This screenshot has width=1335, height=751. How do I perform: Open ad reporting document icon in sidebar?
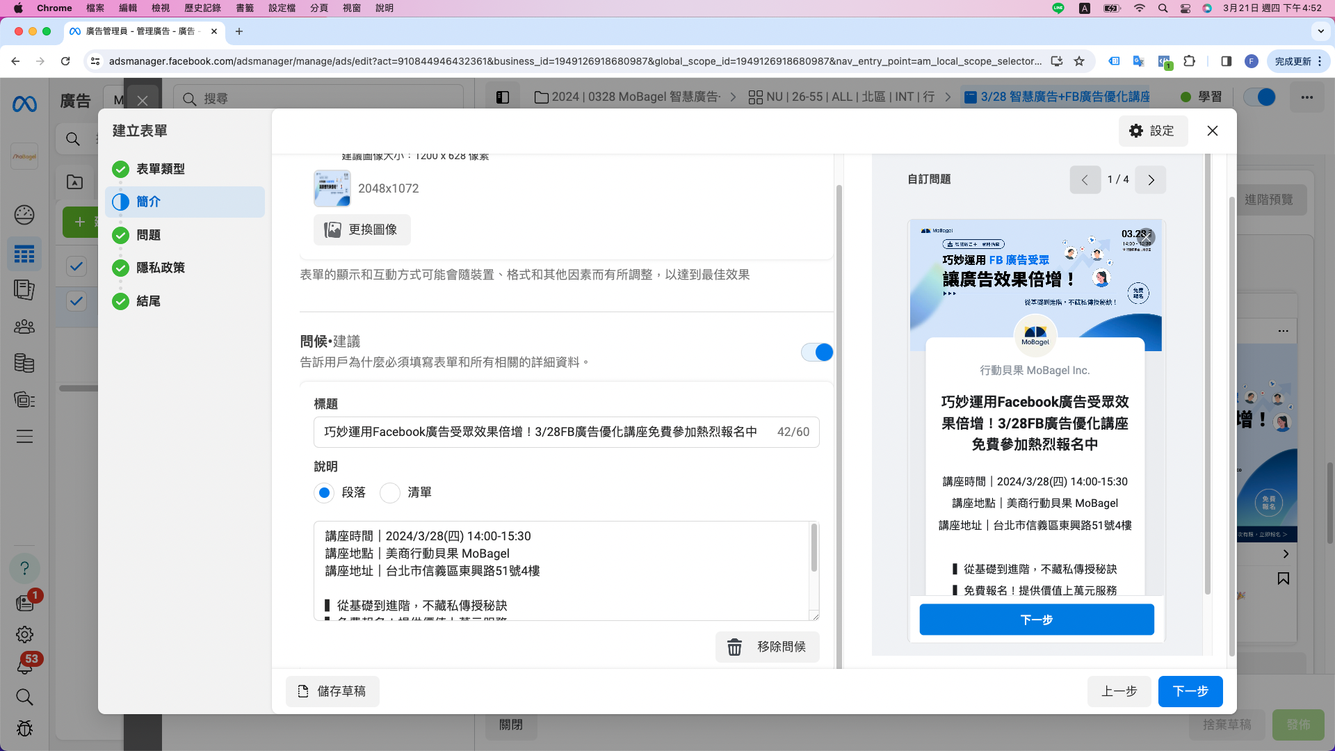pyautogui.click(x=24, y=290)
